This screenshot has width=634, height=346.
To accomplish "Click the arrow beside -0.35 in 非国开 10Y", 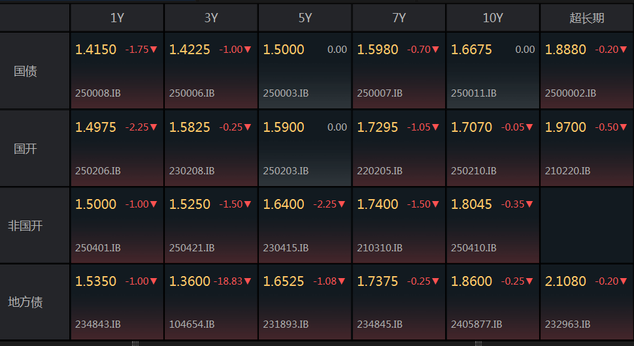I will (529, 204).
